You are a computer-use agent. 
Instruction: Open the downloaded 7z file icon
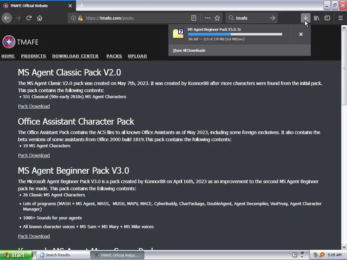[x=178, y=34]
